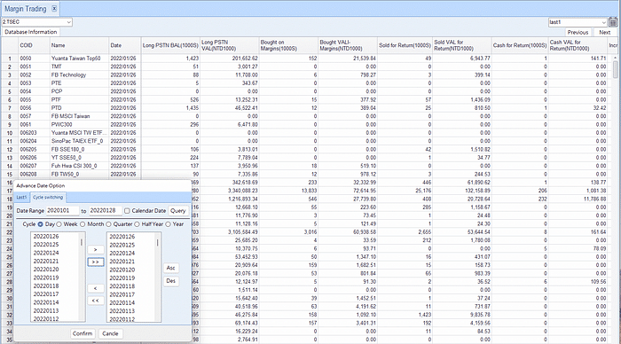Click the << move-all-left button
The image size is (621, 344).
tap(96, 301)
